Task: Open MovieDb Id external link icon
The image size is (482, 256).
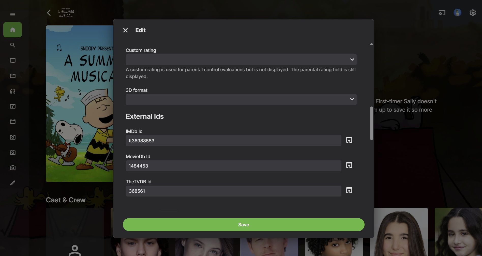Action: tap(349, 165)
